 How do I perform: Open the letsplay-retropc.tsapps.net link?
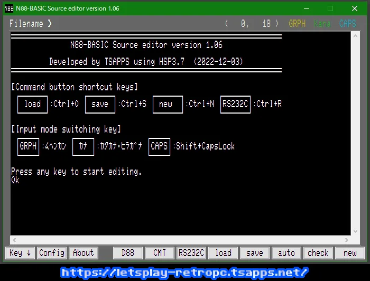point(184,273)
